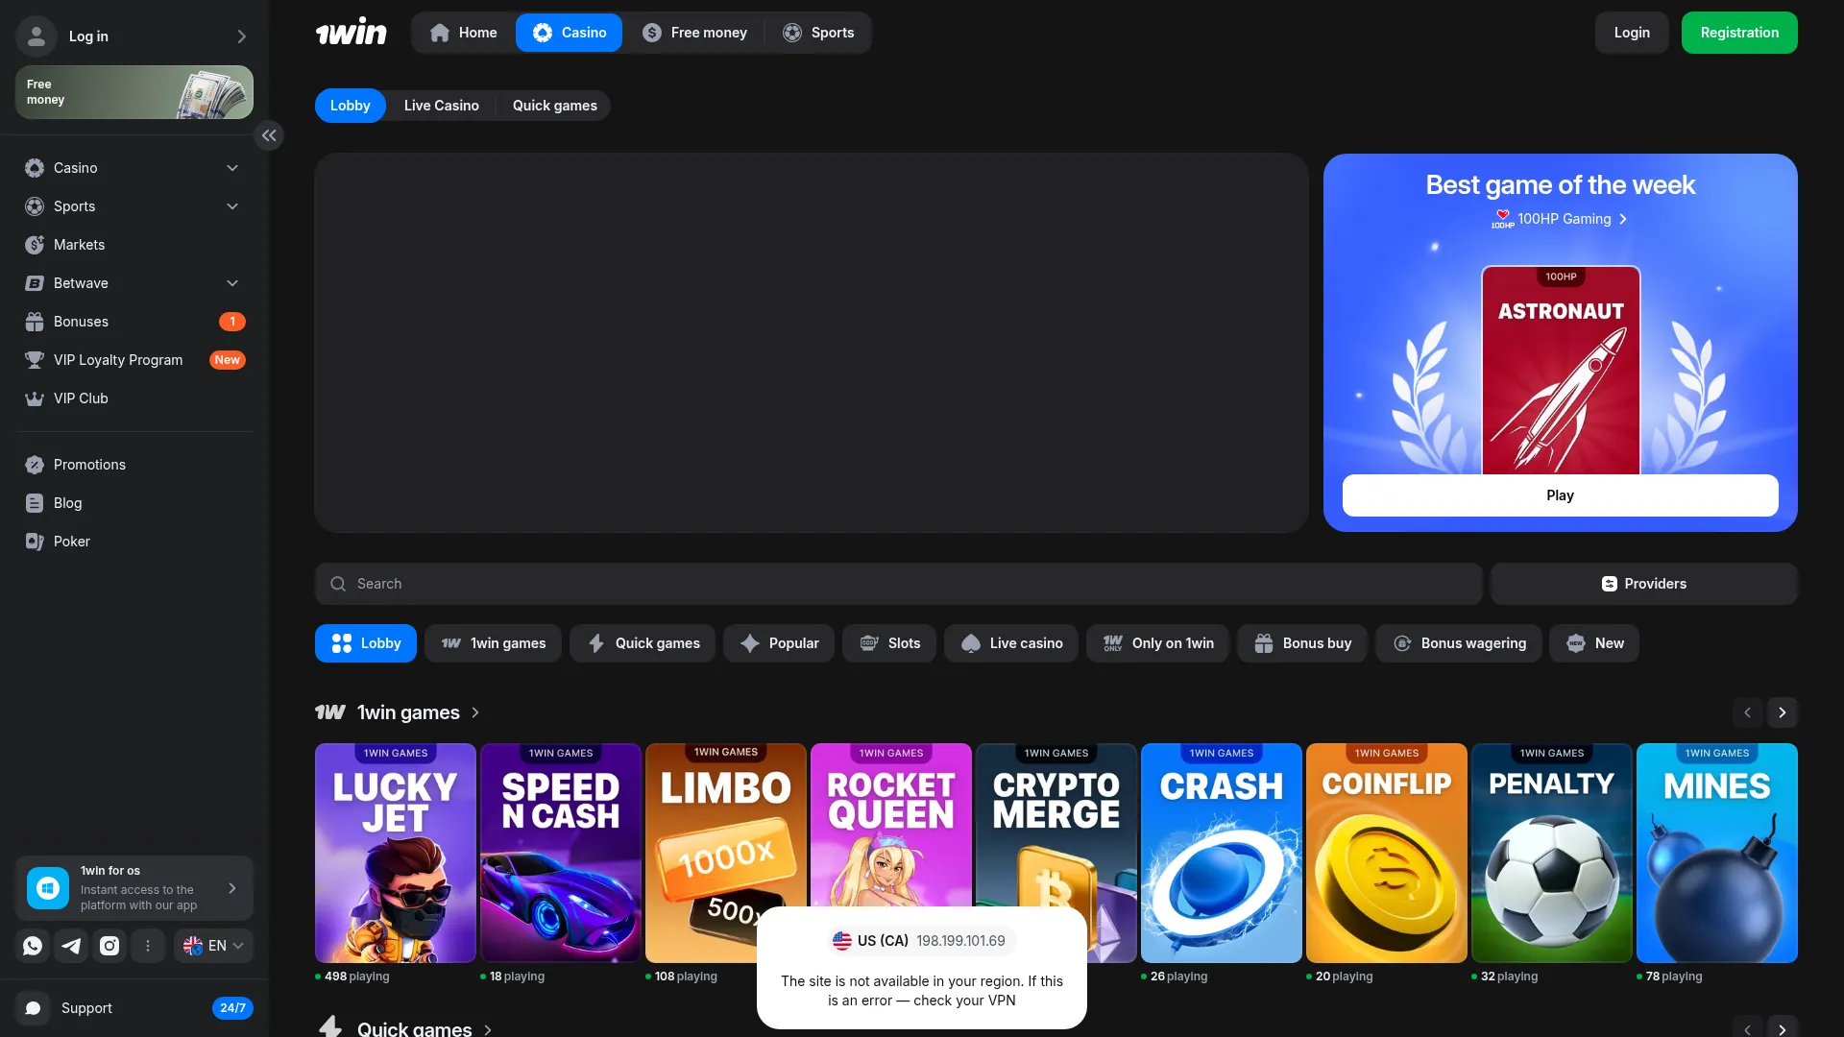The height and width of the screenshot is (1037, 1844).
Task: Open the Quick games section chevron
Action: (488, 1029)
